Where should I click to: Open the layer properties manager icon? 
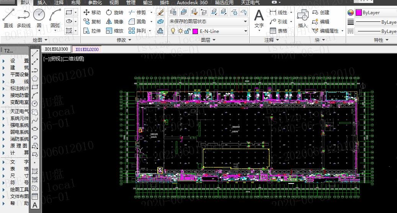[x=173, y=12]
